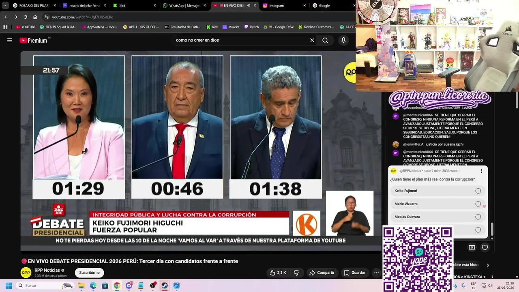Open File Explorer from the taskbar
The width and height of the screenshot is (519, 292).
(81, 286)
